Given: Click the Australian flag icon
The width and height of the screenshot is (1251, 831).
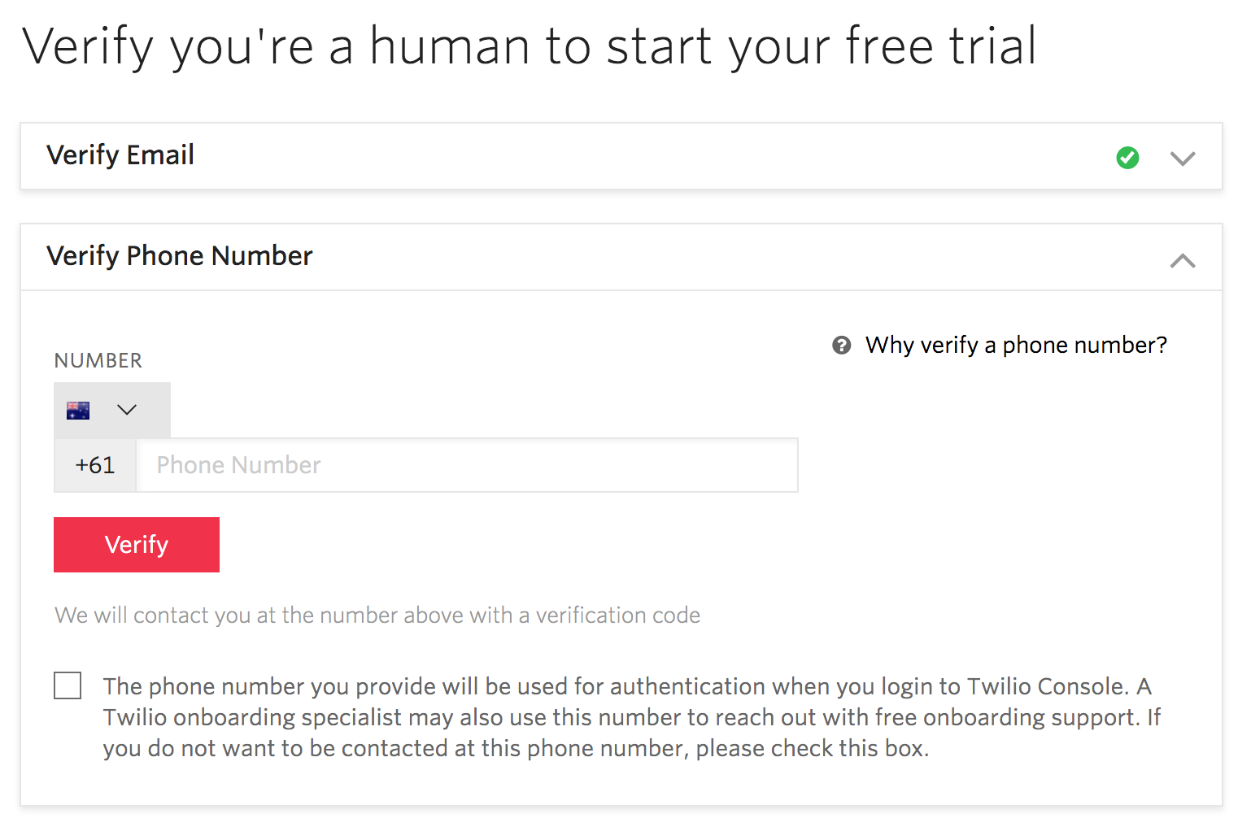Looking at the screenshot, I should 78,411.
